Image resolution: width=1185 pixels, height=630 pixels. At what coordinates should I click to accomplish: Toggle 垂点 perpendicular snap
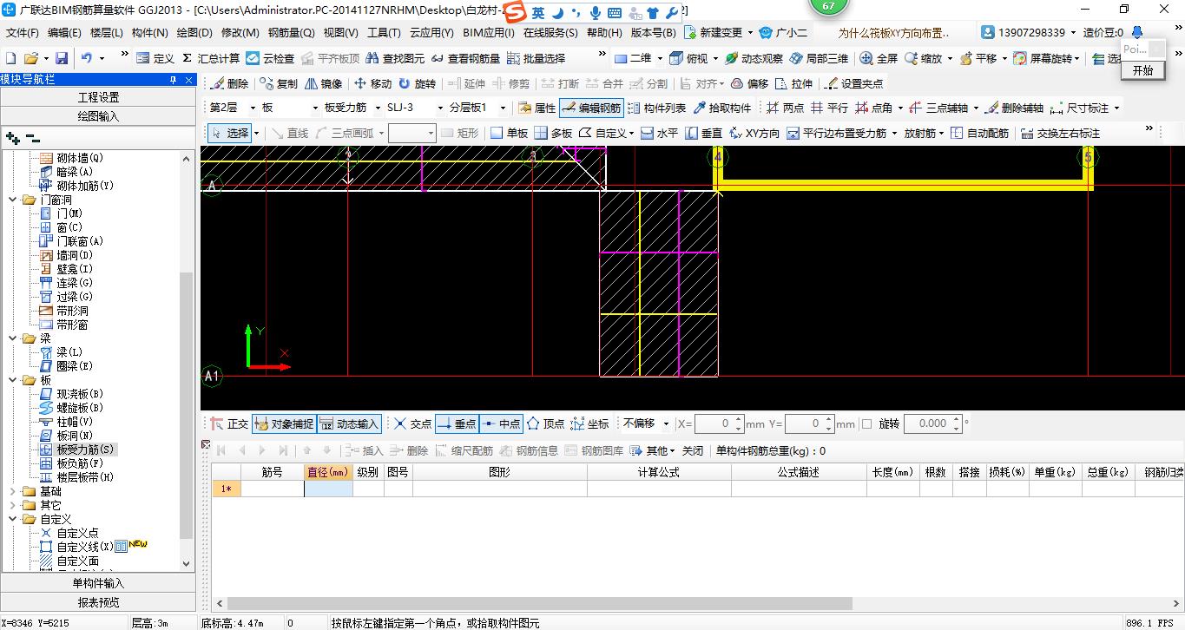pos(457,423)
